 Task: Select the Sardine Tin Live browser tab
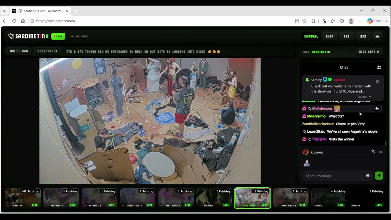point(40,11)
